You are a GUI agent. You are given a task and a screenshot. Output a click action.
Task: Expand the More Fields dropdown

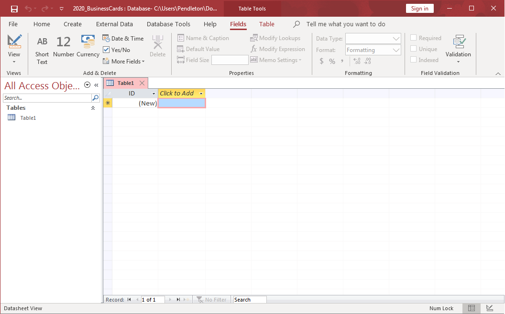point(124,62)
